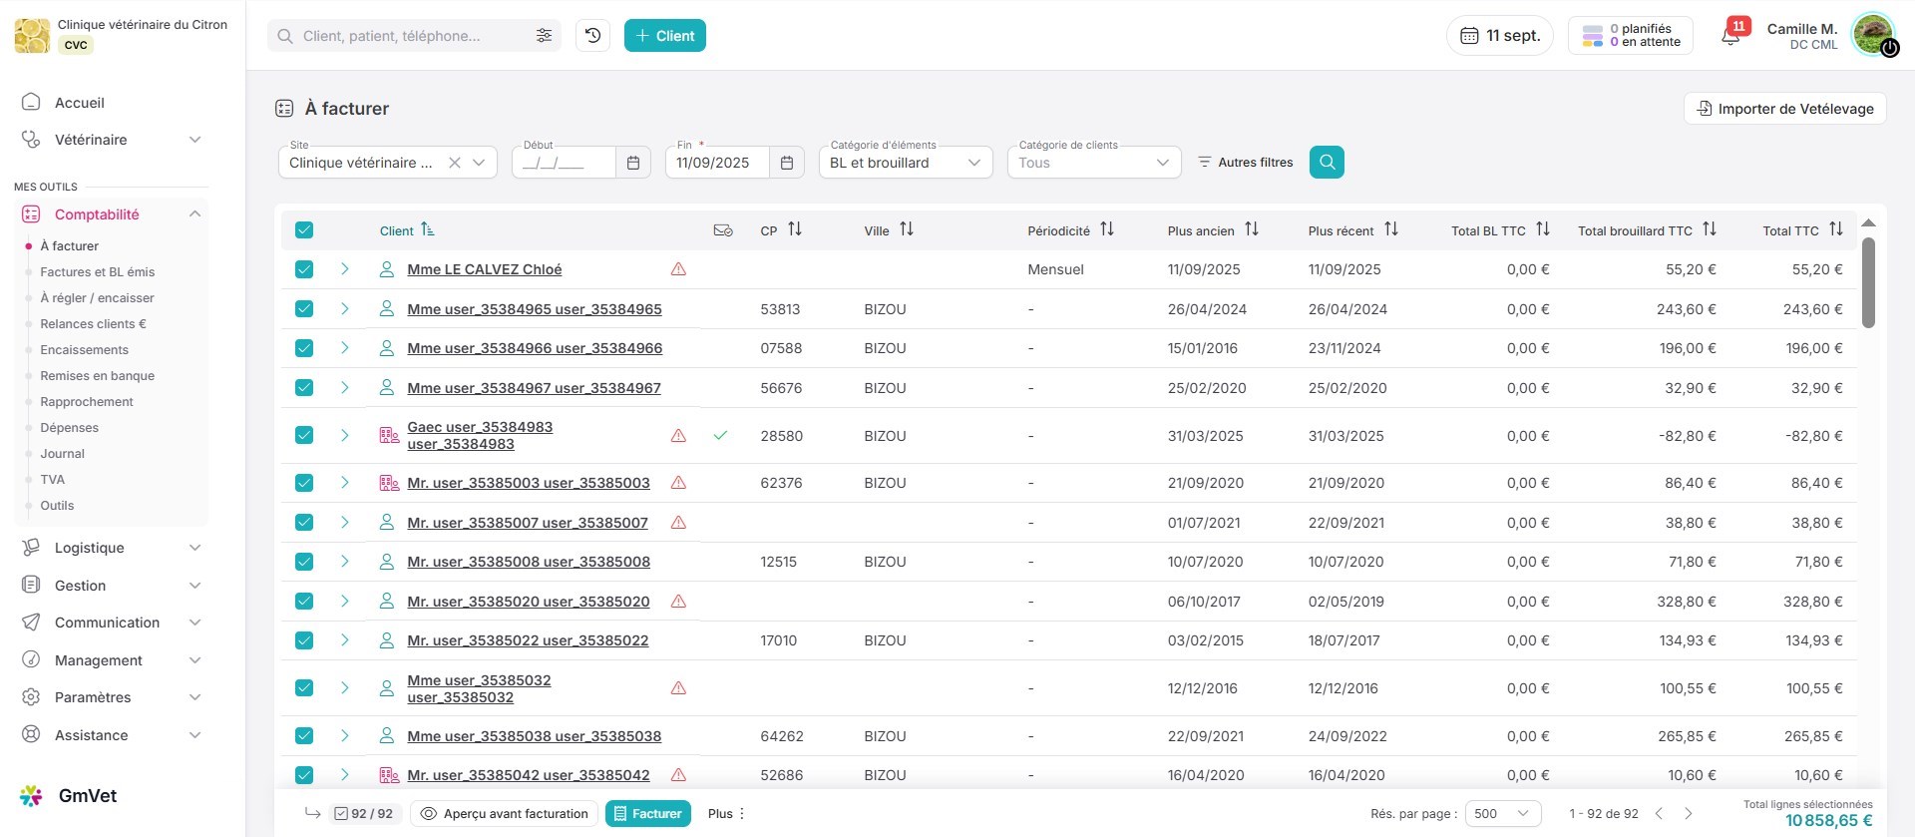Screen dimensions: 1915x837
Task: Go to Remises en banque section
Action: pyautogui.click(x=97, y=375)
